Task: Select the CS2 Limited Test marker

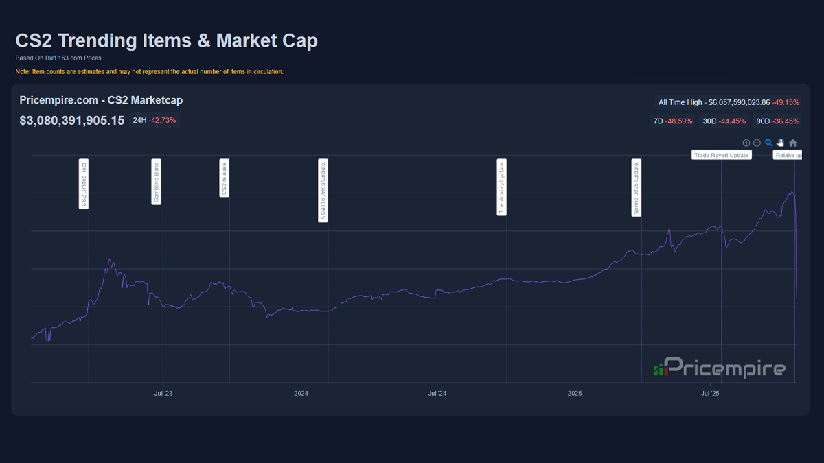Action: coord(84,184)
